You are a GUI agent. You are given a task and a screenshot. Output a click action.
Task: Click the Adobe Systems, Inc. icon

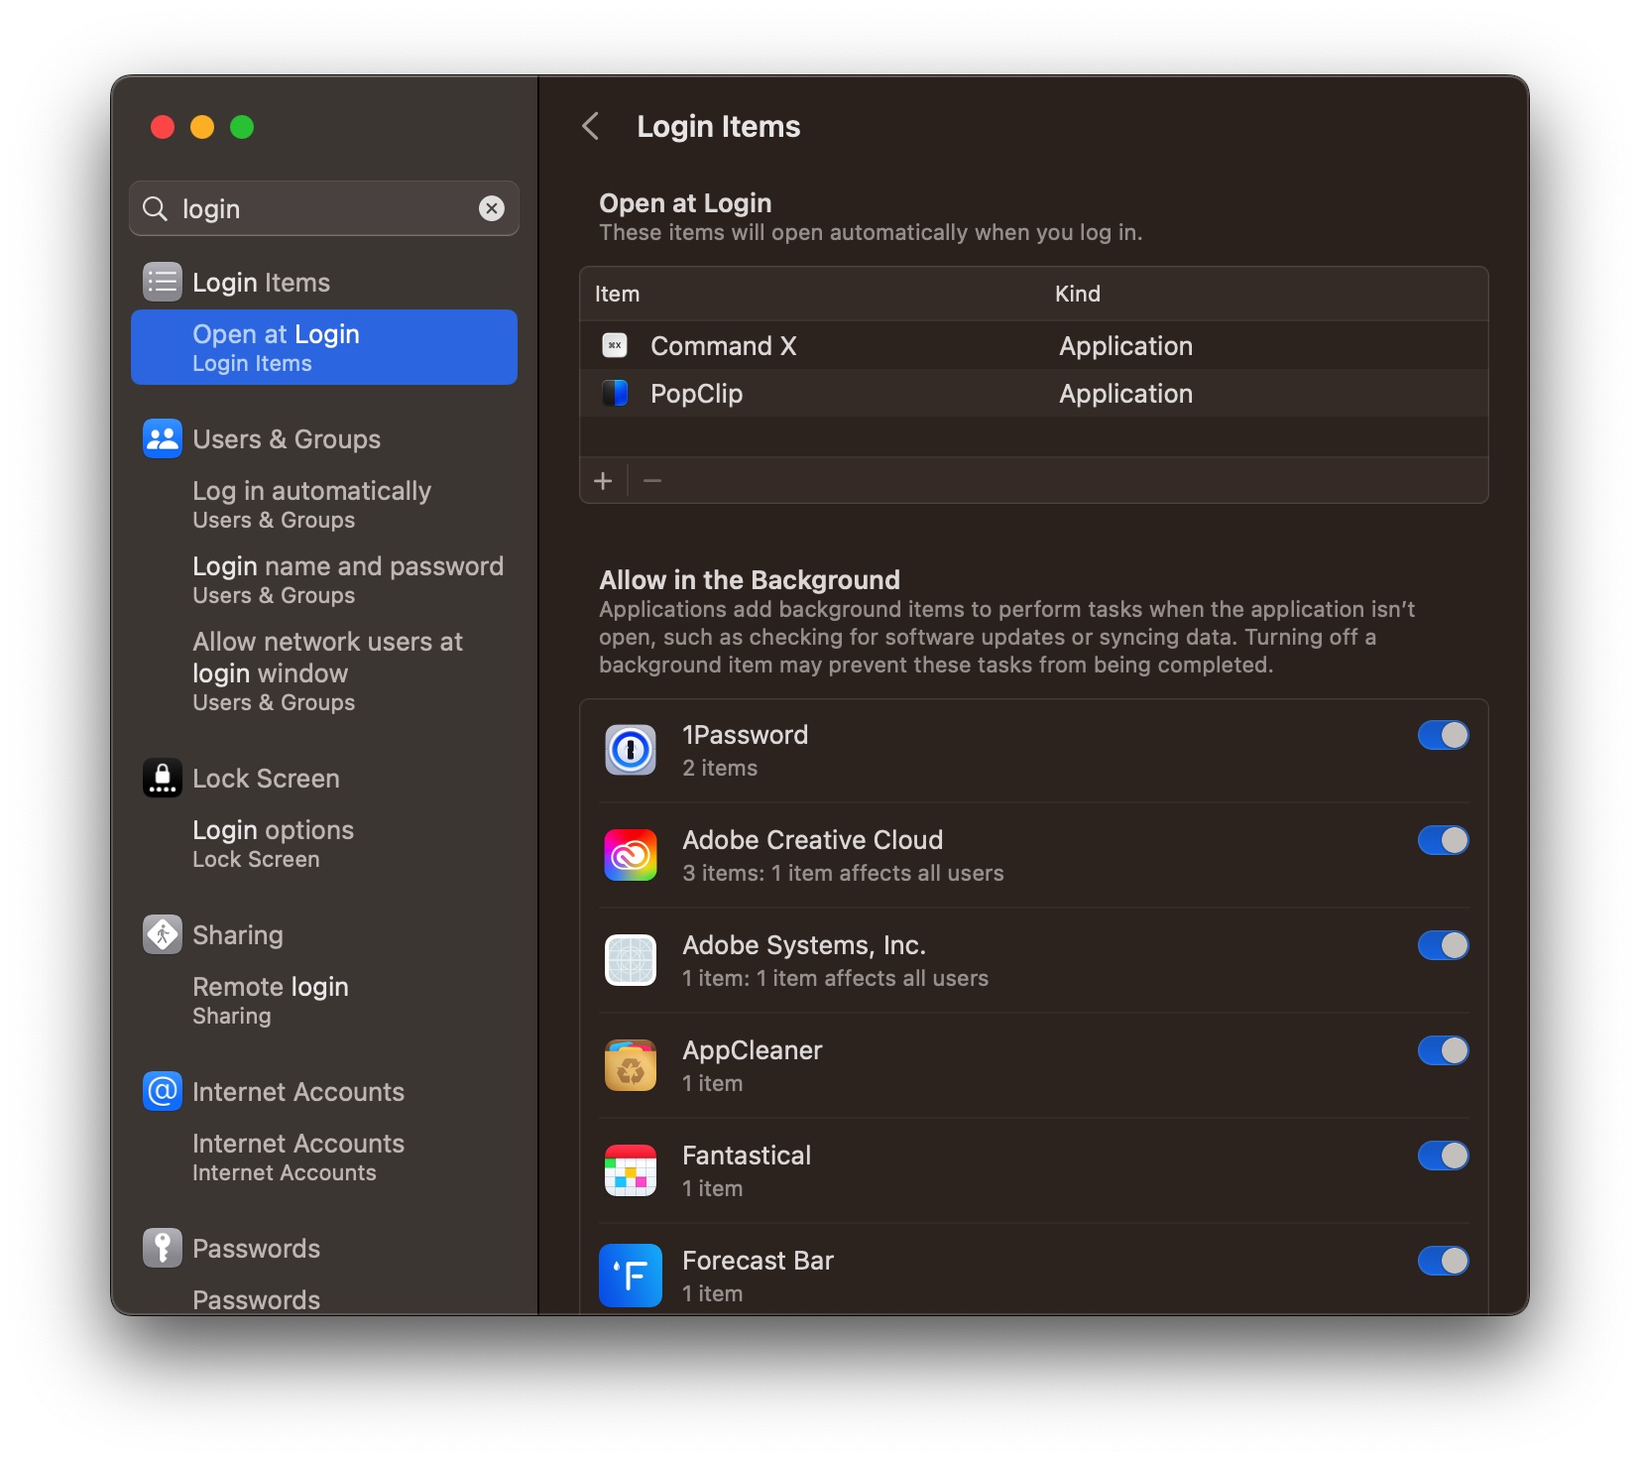pos(631,960)
